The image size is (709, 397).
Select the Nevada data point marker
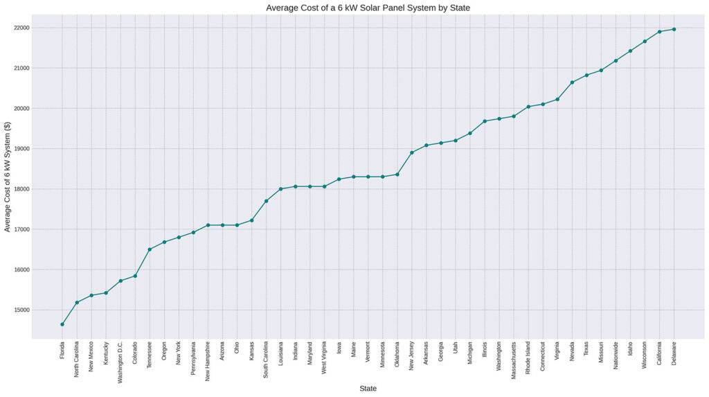pyautogui.click(x=572, y=82)
